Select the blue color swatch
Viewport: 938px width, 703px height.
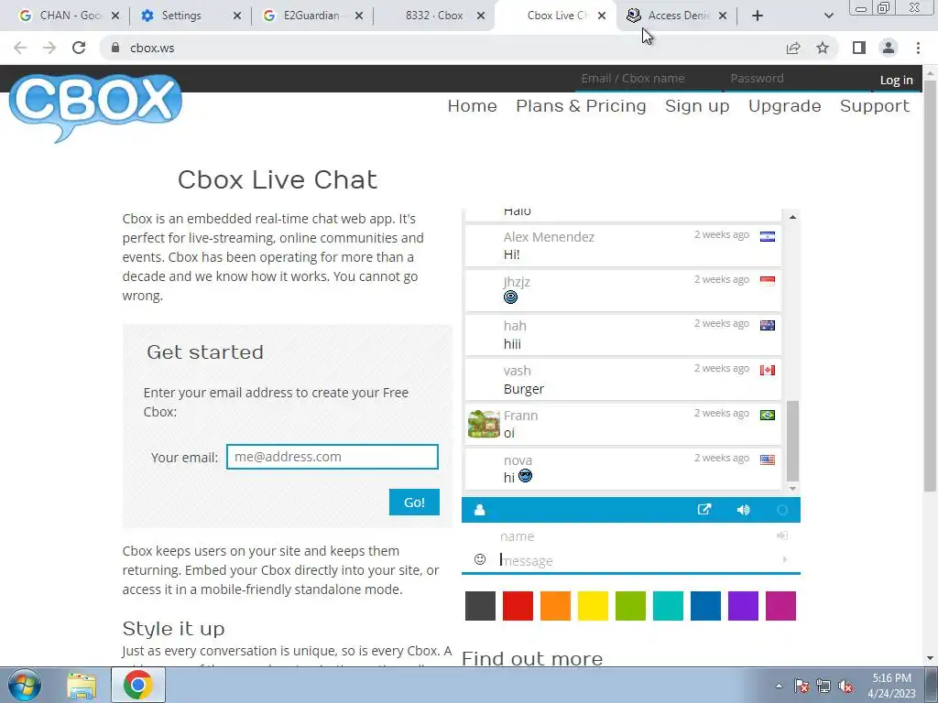coord(706,606)
